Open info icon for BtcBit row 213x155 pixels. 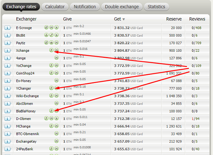pyautogui.click(x=7, y=35)
